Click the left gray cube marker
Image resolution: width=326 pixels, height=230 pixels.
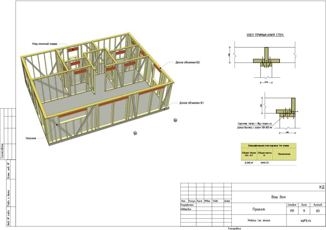[x=135, y=133]
